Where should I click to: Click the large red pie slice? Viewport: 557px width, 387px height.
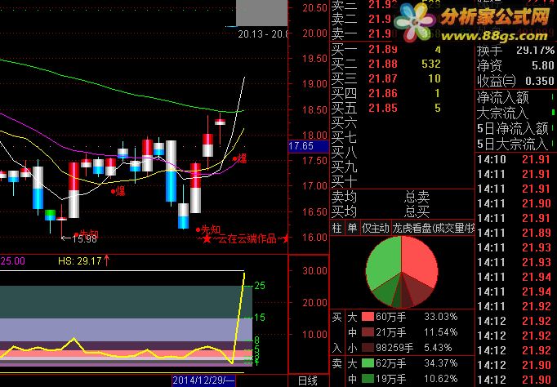(419, 261)
